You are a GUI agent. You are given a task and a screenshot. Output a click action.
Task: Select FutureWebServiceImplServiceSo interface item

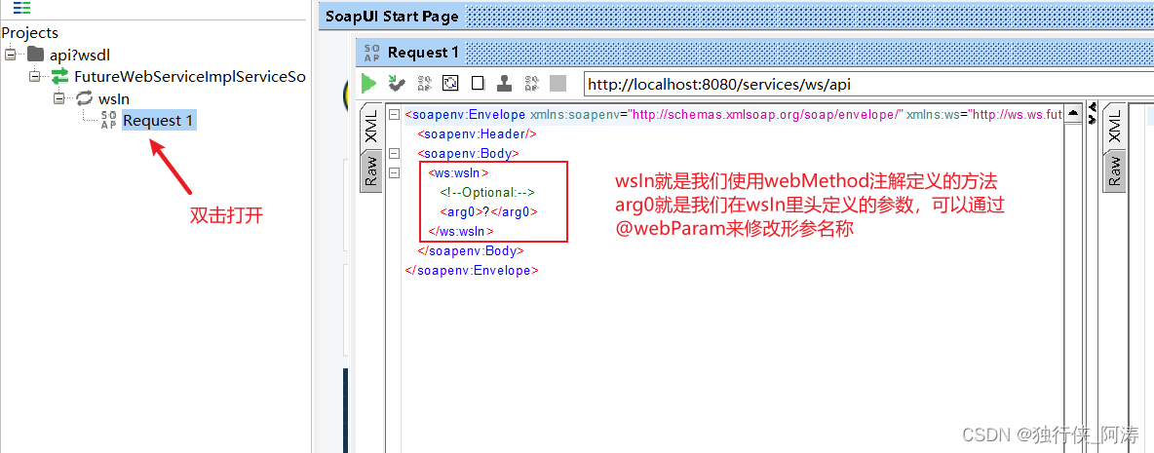point(190,77)
